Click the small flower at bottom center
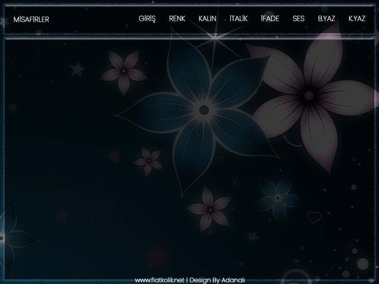Screen dimensions: 379x284 208,209
